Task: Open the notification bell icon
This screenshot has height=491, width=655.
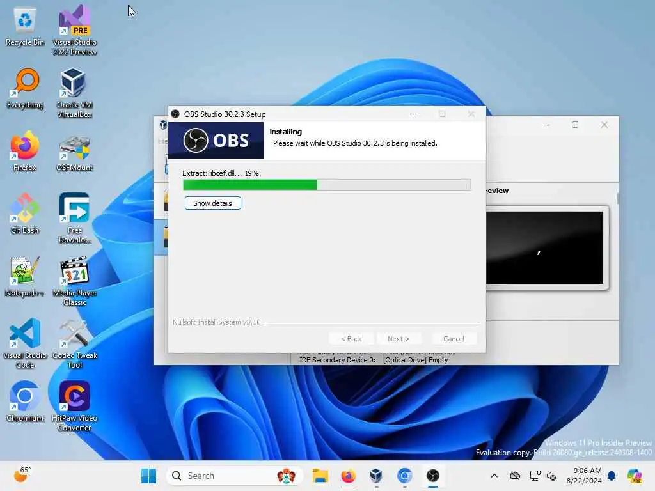Action: coord(612,476)
